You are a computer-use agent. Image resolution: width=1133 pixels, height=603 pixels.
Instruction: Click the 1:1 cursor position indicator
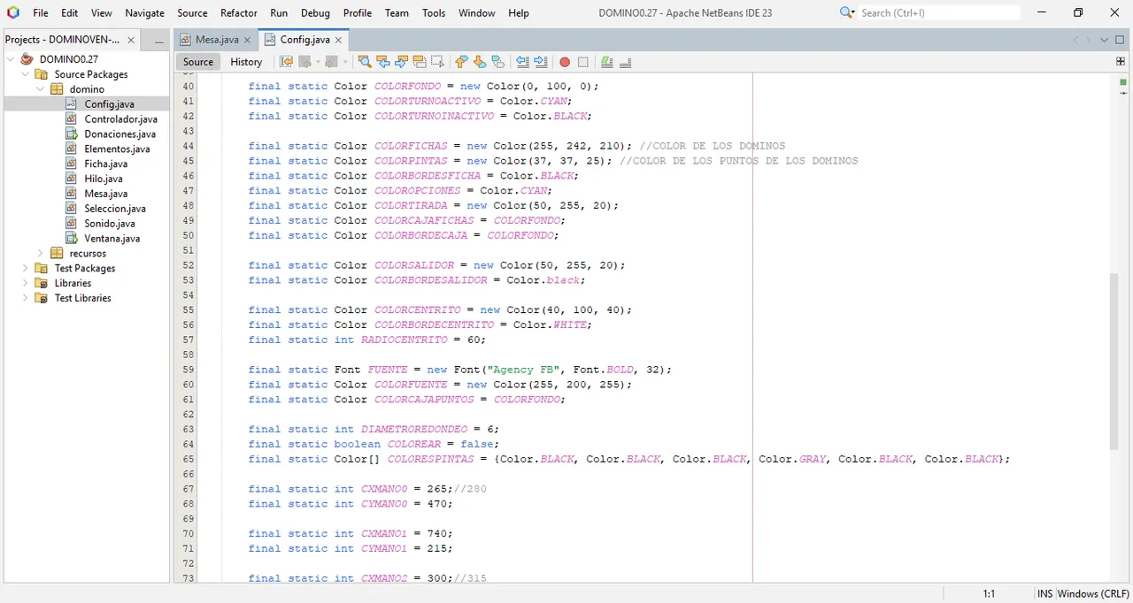(989, 594)
